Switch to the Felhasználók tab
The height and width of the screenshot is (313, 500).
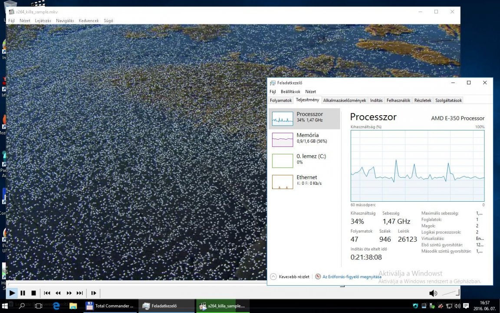tap(398, 100)
